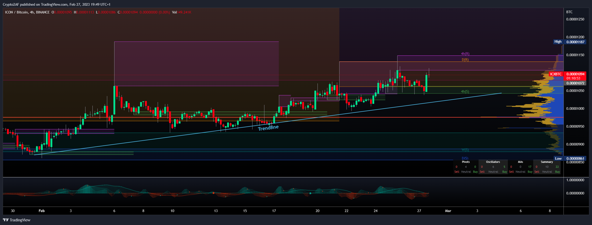Click the 0.00001150 price axis label
This screenshot has height=225, width=592.
click(x=575, y=55)
